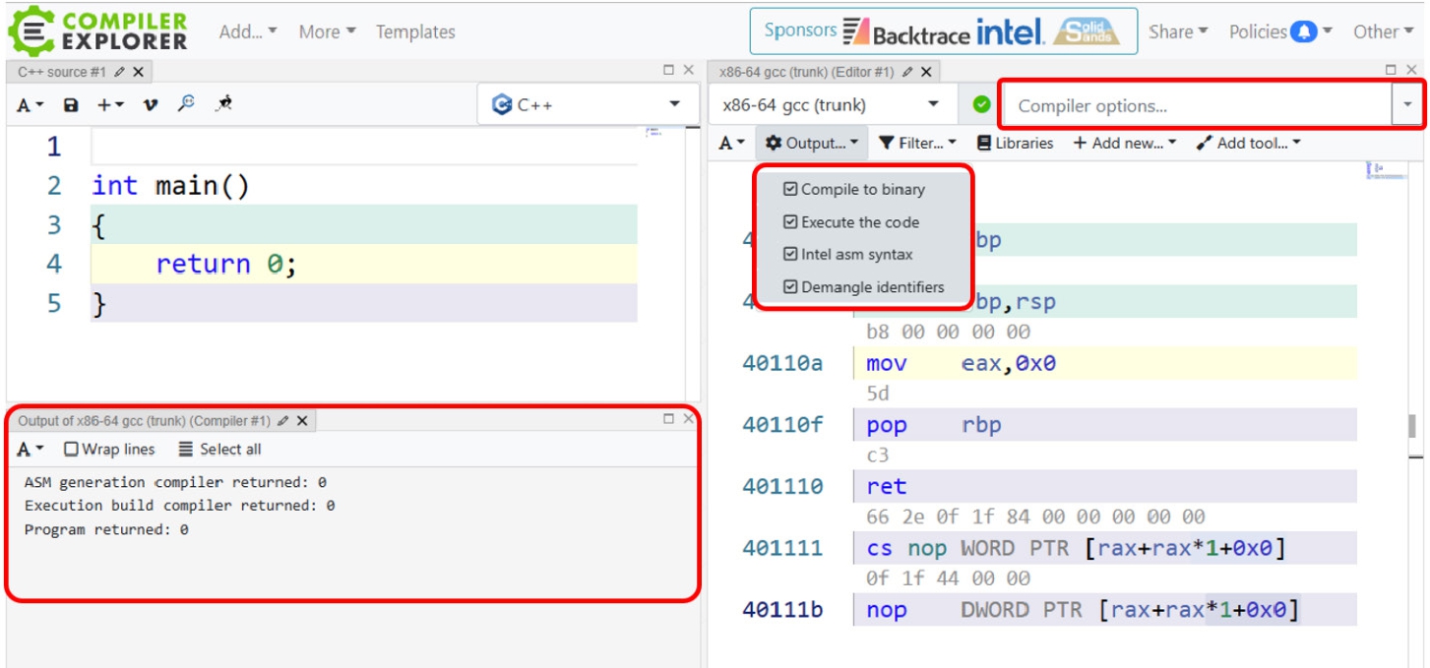Viewport: 1430px width, 668px height.
Task: Click the assembly pane vertical scrollbar handle
Action: pos(1412,425)
